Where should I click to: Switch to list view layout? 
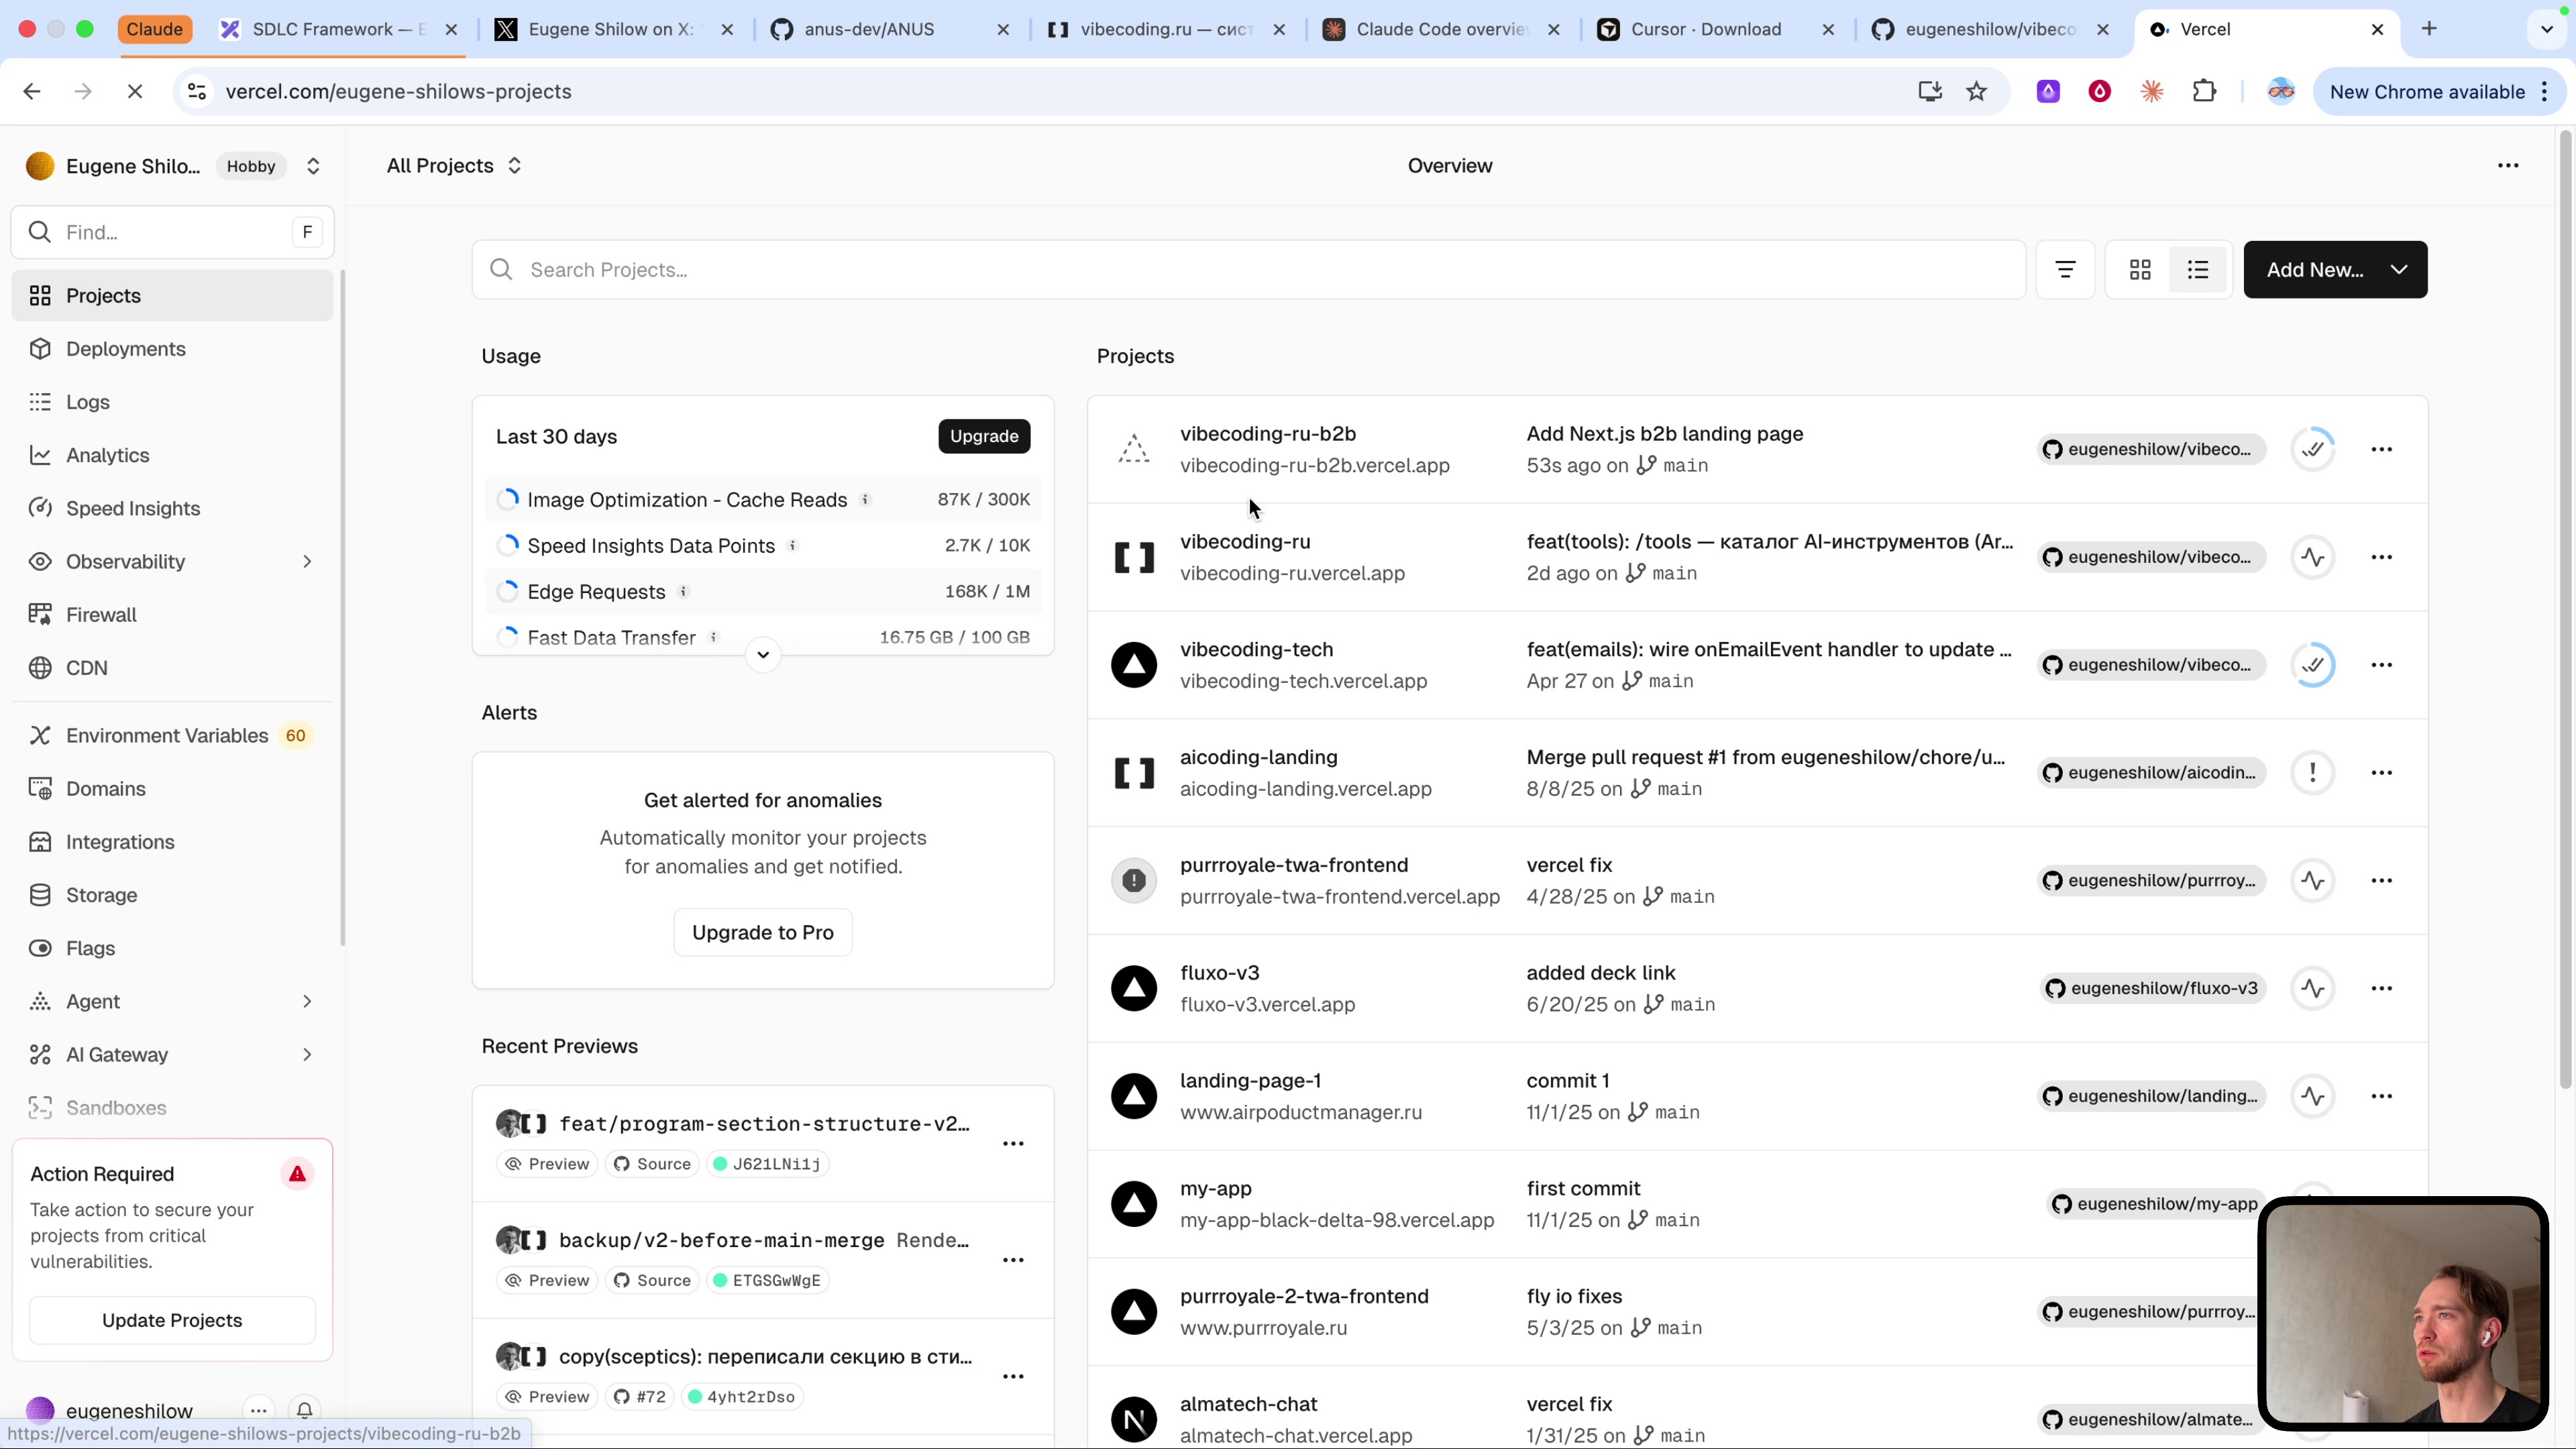2198,270
